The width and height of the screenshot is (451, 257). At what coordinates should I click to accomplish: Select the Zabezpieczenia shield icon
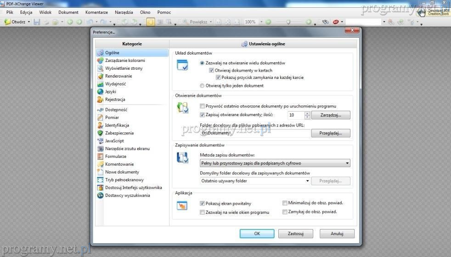tap(100, 133)
